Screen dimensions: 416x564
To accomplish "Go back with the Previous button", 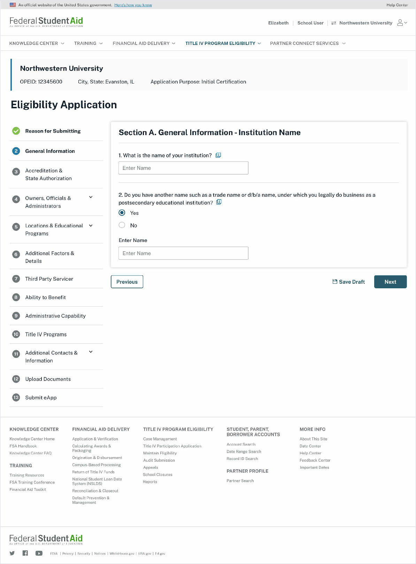I will click(x=127, y=282).
